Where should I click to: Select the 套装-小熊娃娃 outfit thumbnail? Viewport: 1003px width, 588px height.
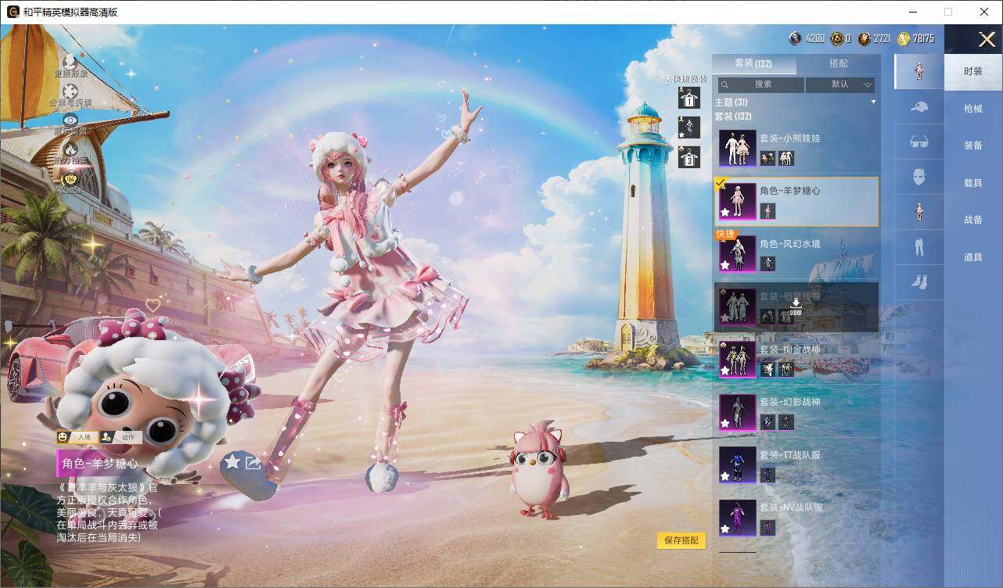[x=738, y=149]
